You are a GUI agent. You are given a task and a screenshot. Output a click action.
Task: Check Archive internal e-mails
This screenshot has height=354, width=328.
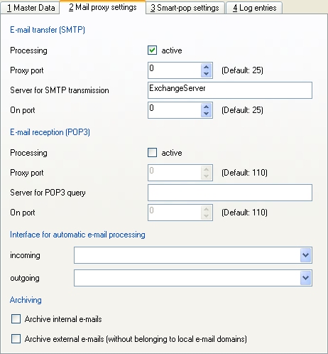16,319
